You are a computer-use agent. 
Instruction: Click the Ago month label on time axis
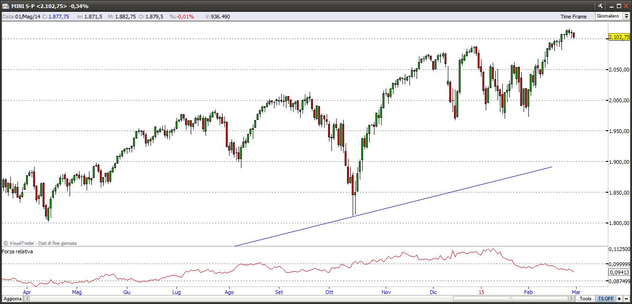coord(229,292)
